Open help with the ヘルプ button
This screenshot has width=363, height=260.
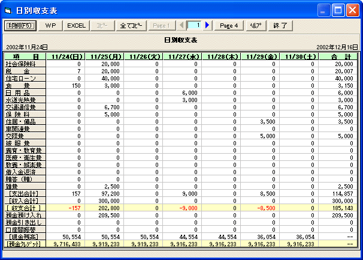[255, 26]
